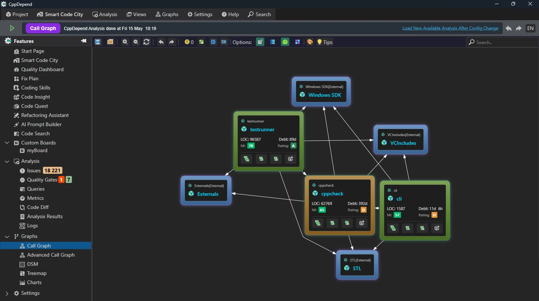Open the Help menu
539x301 pixels.
(230, 14)
